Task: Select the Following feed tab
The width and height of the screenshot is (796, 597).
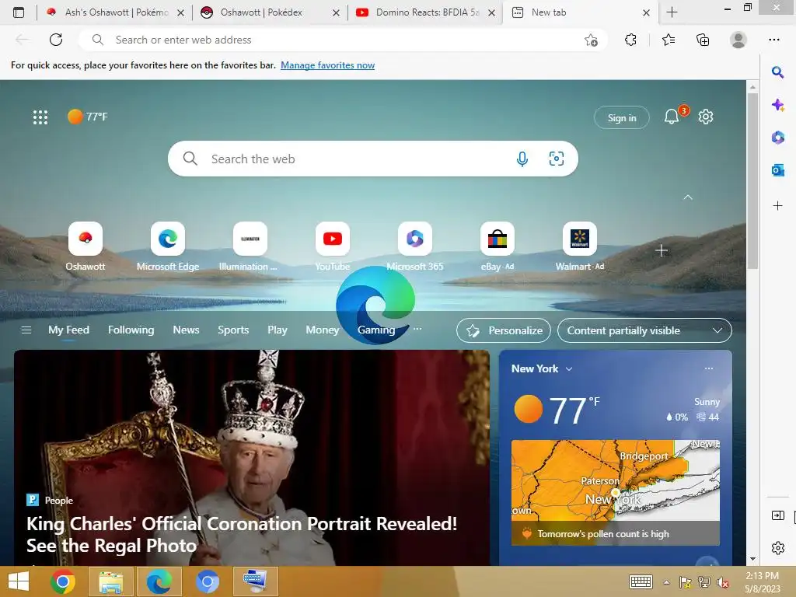Action: tap(131, 330)
